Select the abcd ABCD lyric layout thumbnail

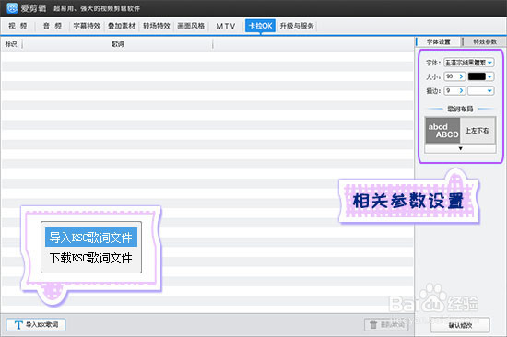(442, 131)
